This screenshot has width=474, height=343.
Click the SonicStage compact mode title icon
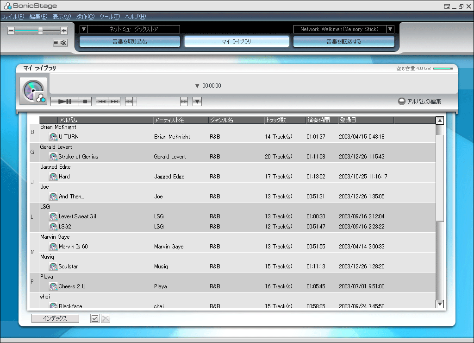click(x=447, y=6)
